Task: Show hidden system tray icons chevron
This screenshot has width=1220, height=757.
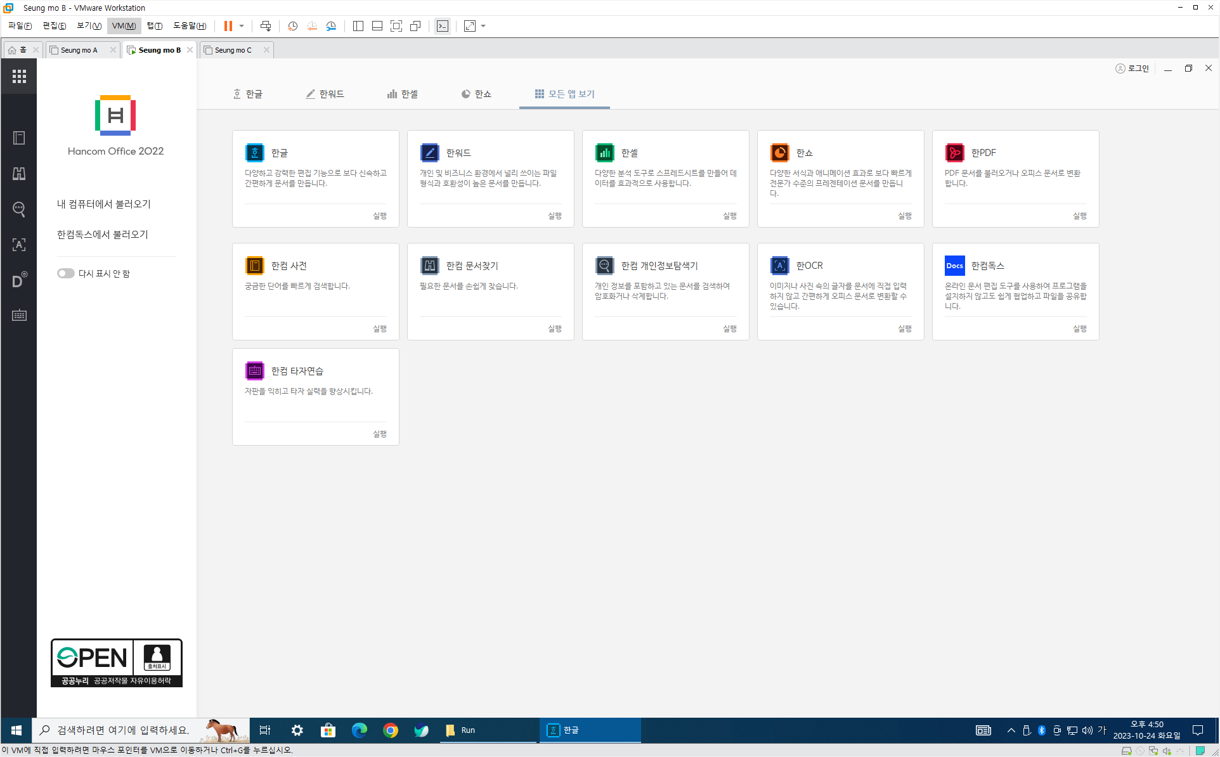Action: pyautogui.click(x=1011, y=730)
